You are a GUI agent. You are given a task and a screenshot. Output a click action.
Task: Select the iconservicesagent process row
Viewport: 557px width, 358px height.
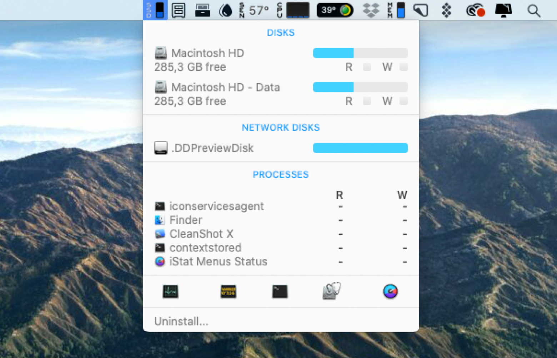(x=216, y=206)
